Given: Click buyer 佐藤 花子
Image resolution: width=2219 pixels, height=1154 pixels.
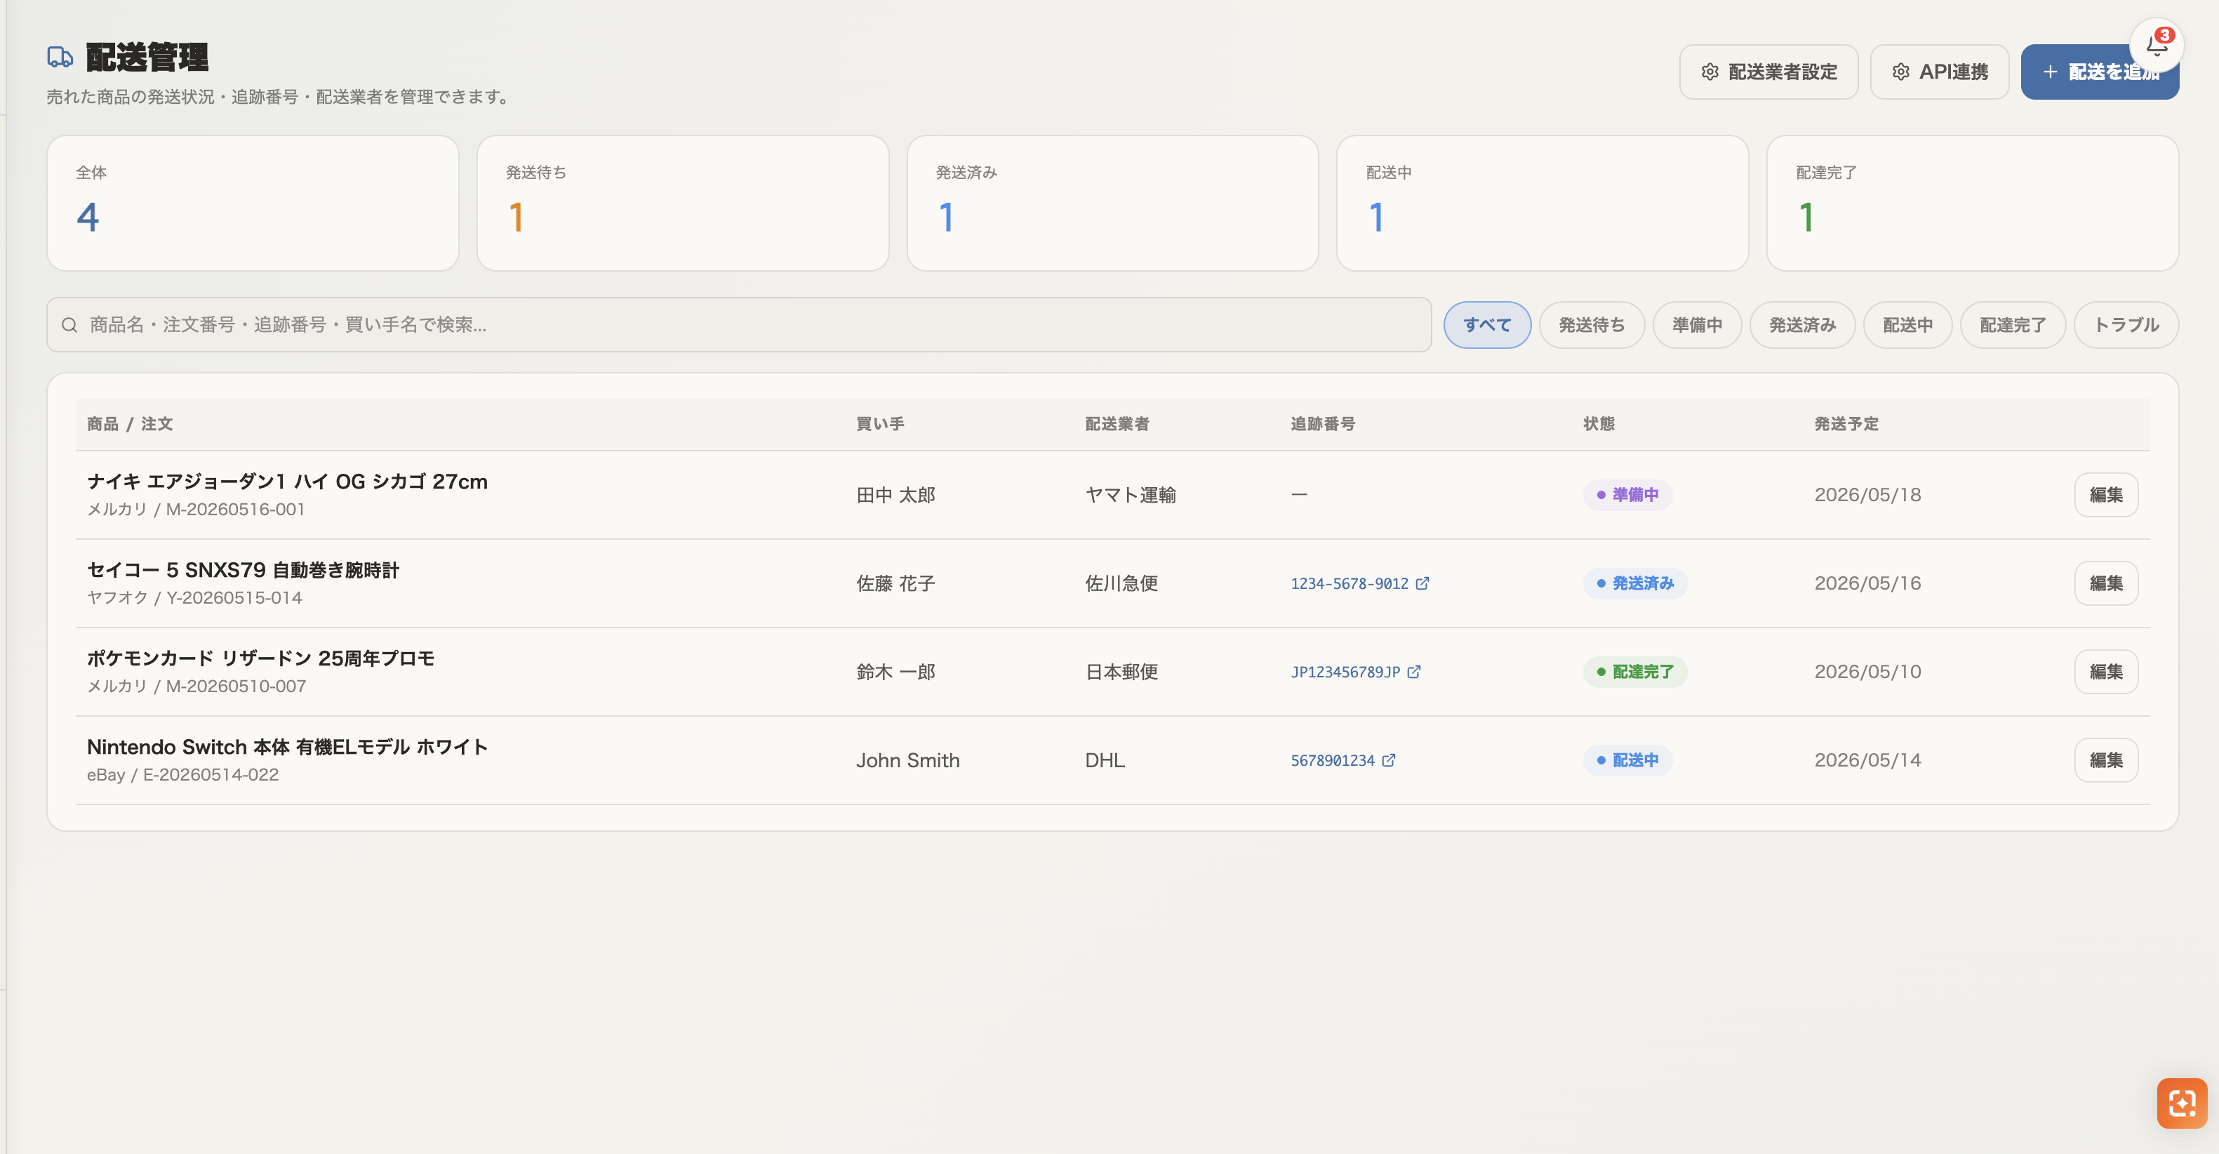Looking at the screenshot, I should pos(895,583).
